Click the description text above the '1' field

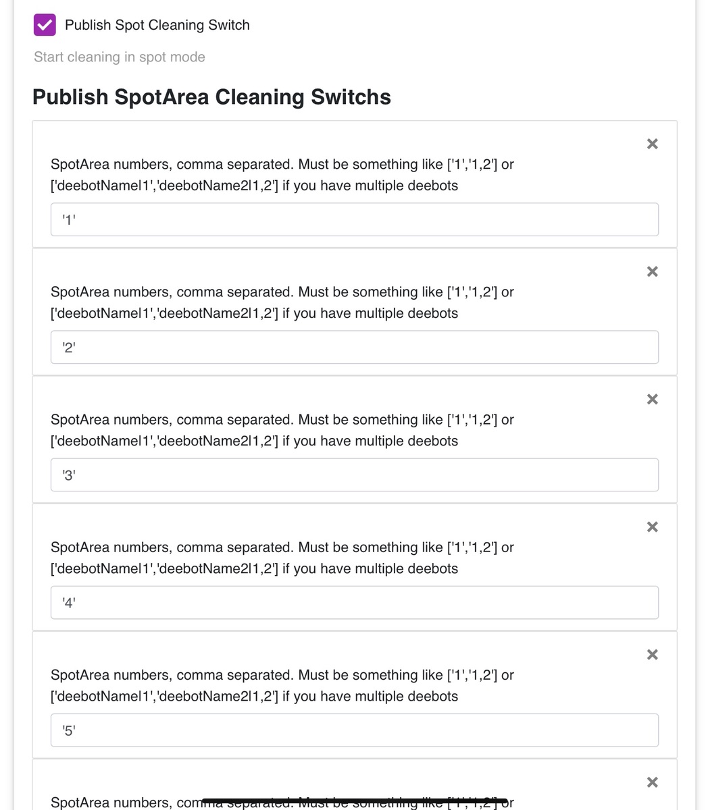(x=282, y=175)
